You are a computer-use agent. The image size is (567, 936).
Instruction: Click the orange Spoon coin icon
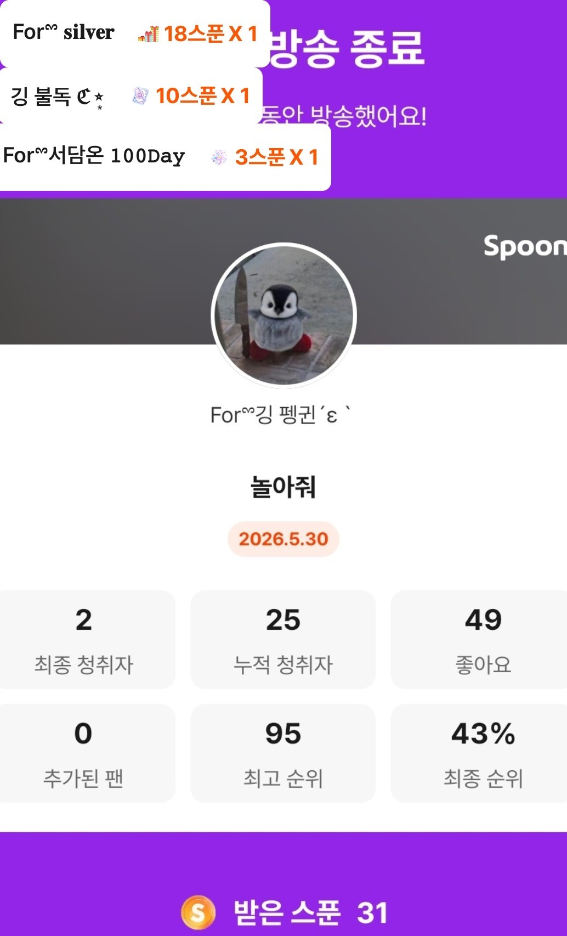197,912
